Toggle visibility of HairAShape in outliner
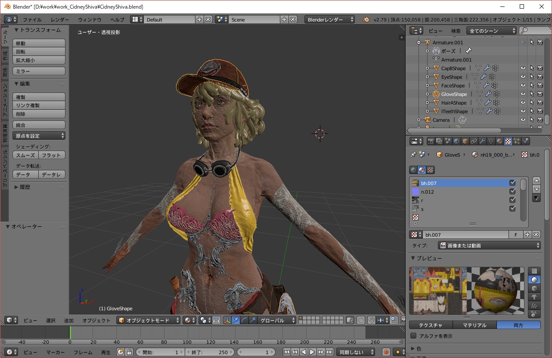The width and height of the screenshot is (552, 358). [523, 103]
